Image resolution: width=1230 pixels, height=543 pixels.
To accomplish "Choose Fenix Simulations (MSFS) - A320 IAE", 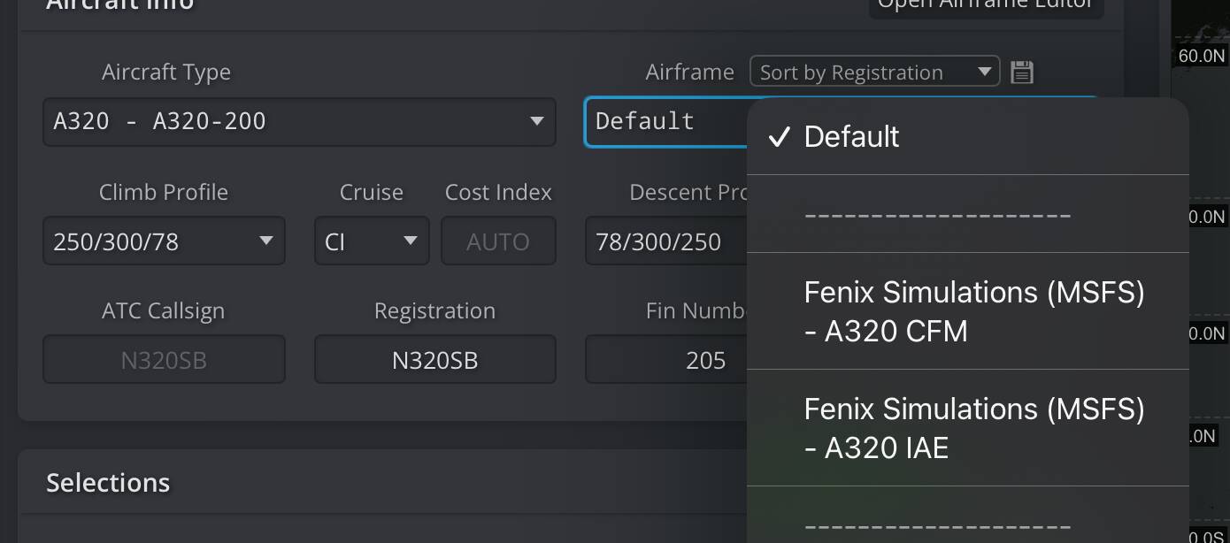I will click(968, 428).
